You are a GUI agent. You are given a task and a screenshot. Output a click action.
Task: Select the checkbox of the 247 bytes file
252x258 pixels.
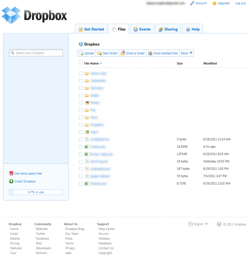point(81,169)
